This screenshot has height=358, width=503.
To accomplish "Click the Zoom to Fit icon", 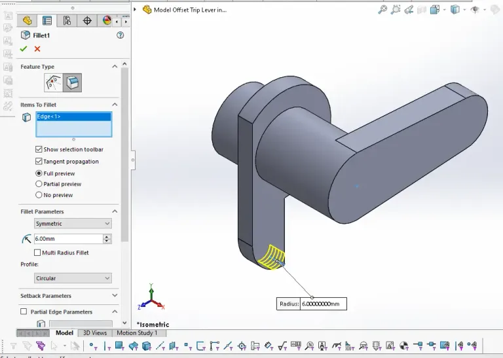I will [382, 10].
